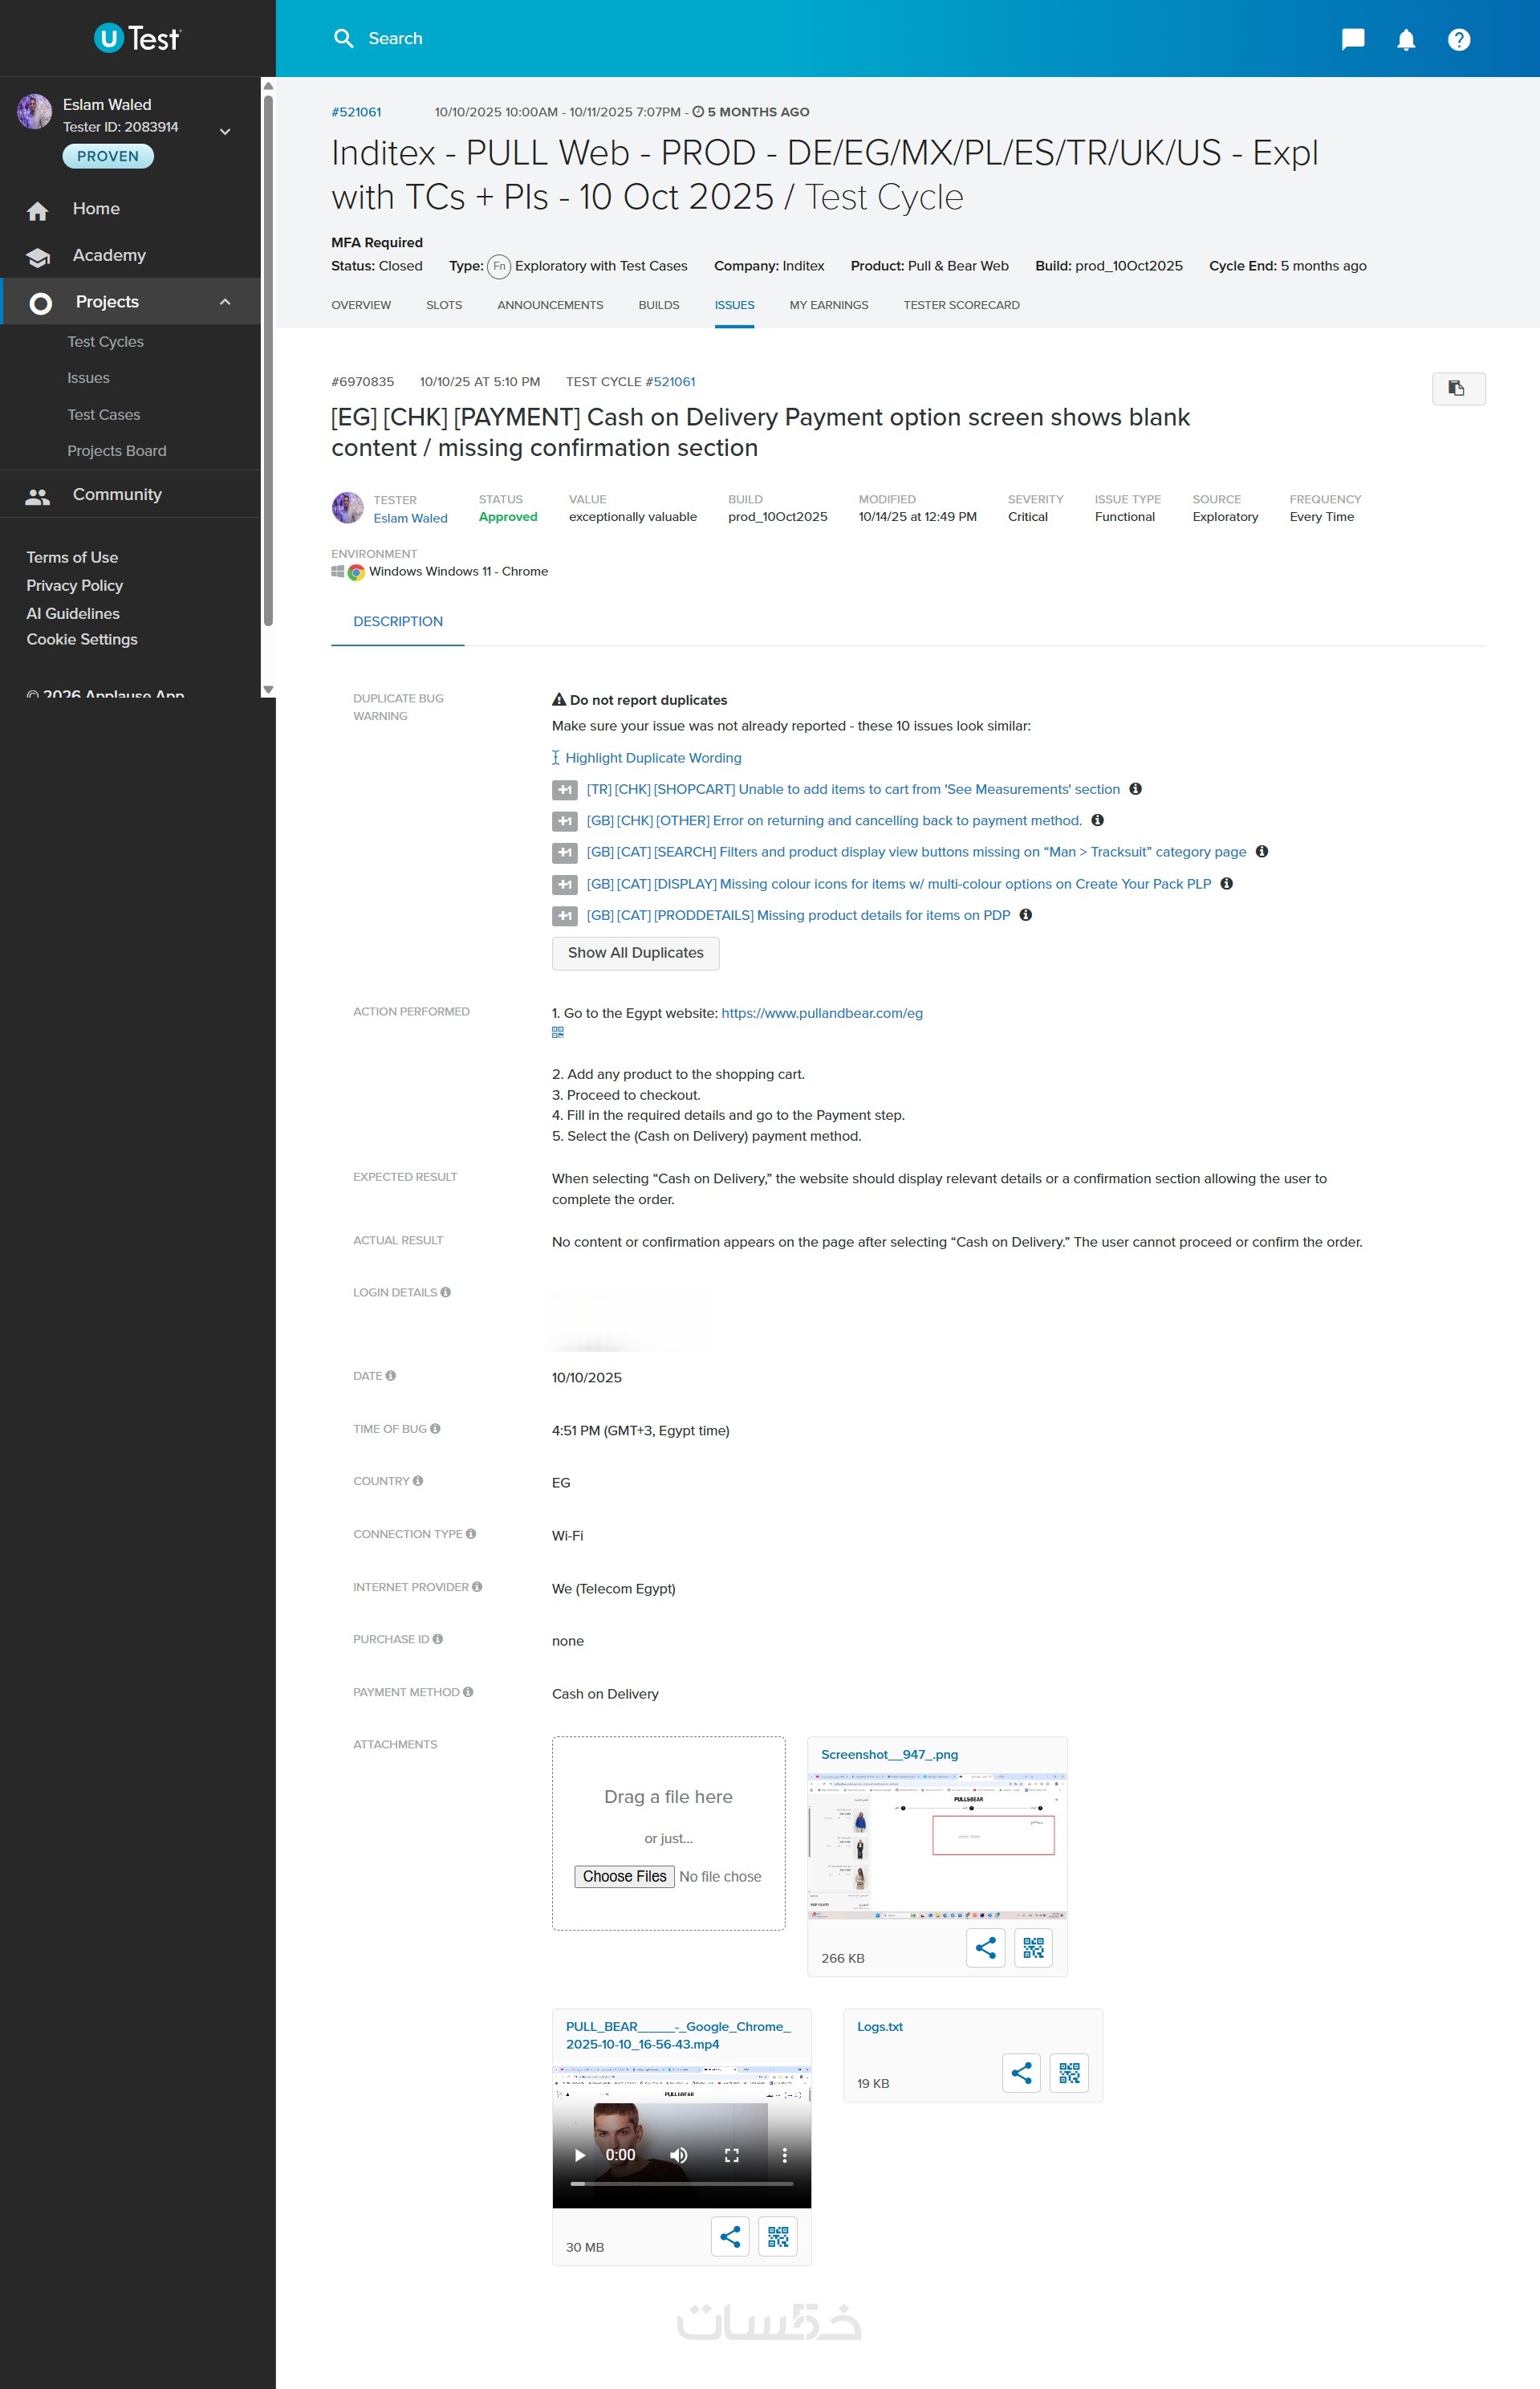Share the Logs.txt attachment
The height and width of the screenshot is (2389, 1540).
[x=1021, y=2072]
